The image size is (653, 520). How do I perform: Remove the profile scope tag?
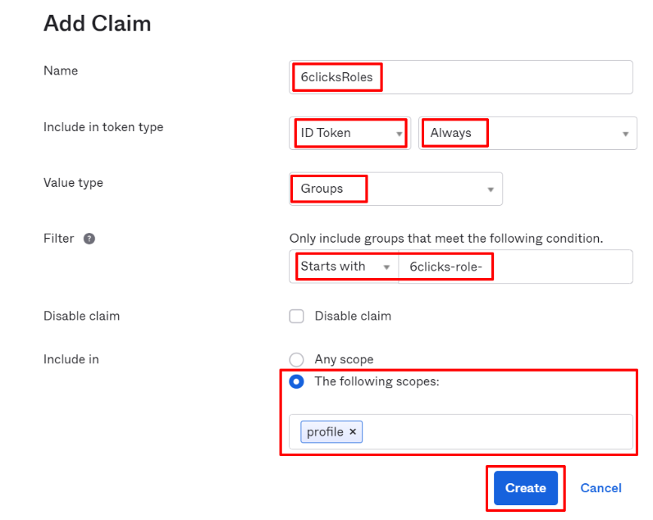click(x=353, y=432)
